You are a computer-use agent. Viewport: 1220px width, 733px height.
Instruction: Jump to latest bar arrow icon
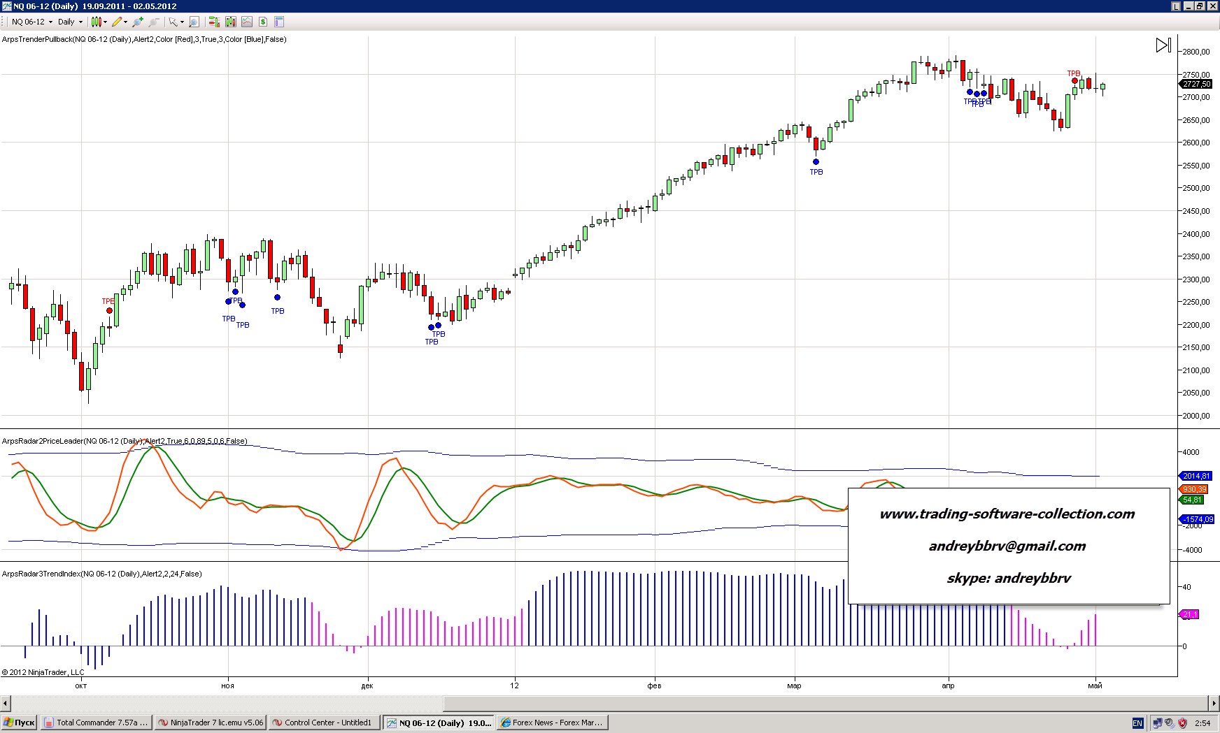pos(1163,45)
